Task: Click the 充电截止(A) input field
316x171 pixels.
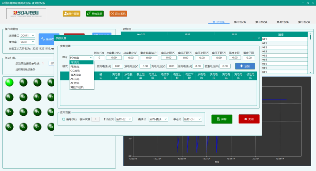Action: tap(114, 58)
